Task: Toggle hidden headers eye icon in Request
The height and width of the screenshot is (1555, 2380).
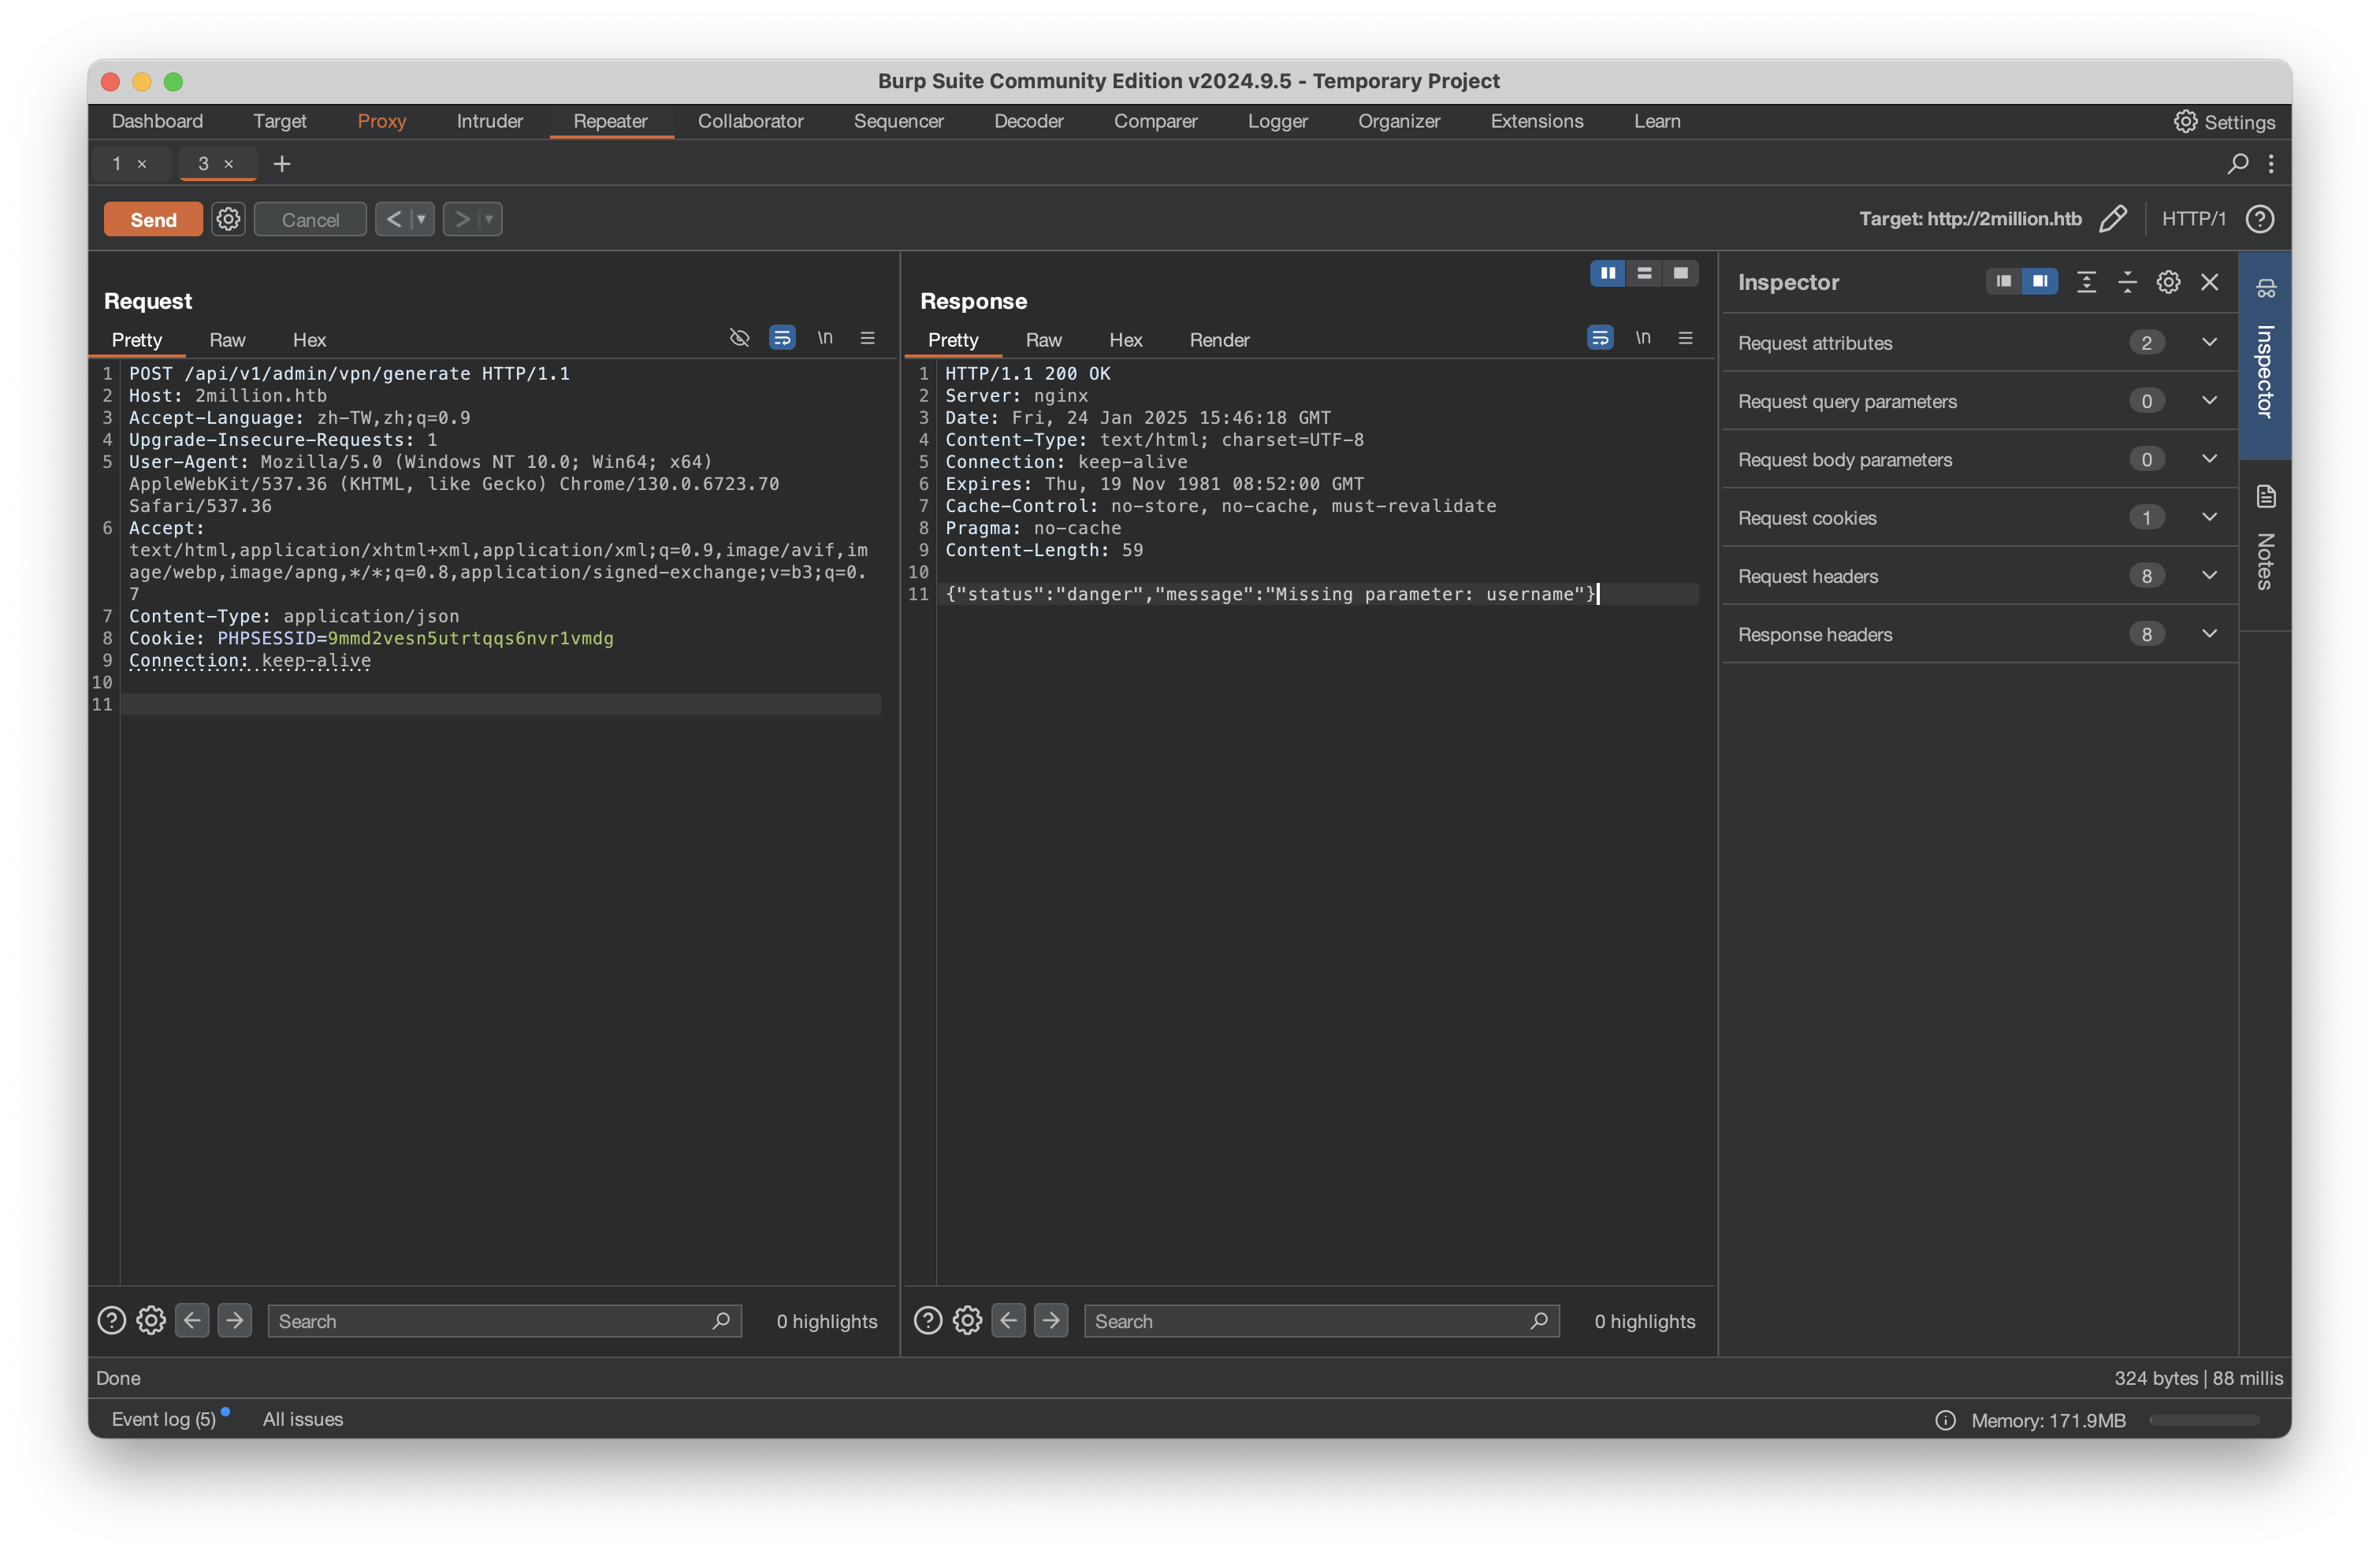Action: [739, 338]
